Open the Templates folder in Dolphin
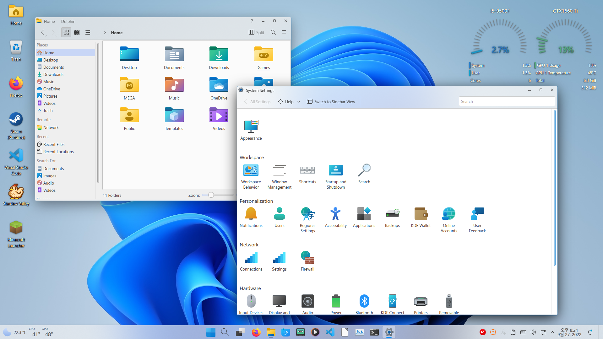The width and height of the screenshot is (603, 339). [174, 119]
